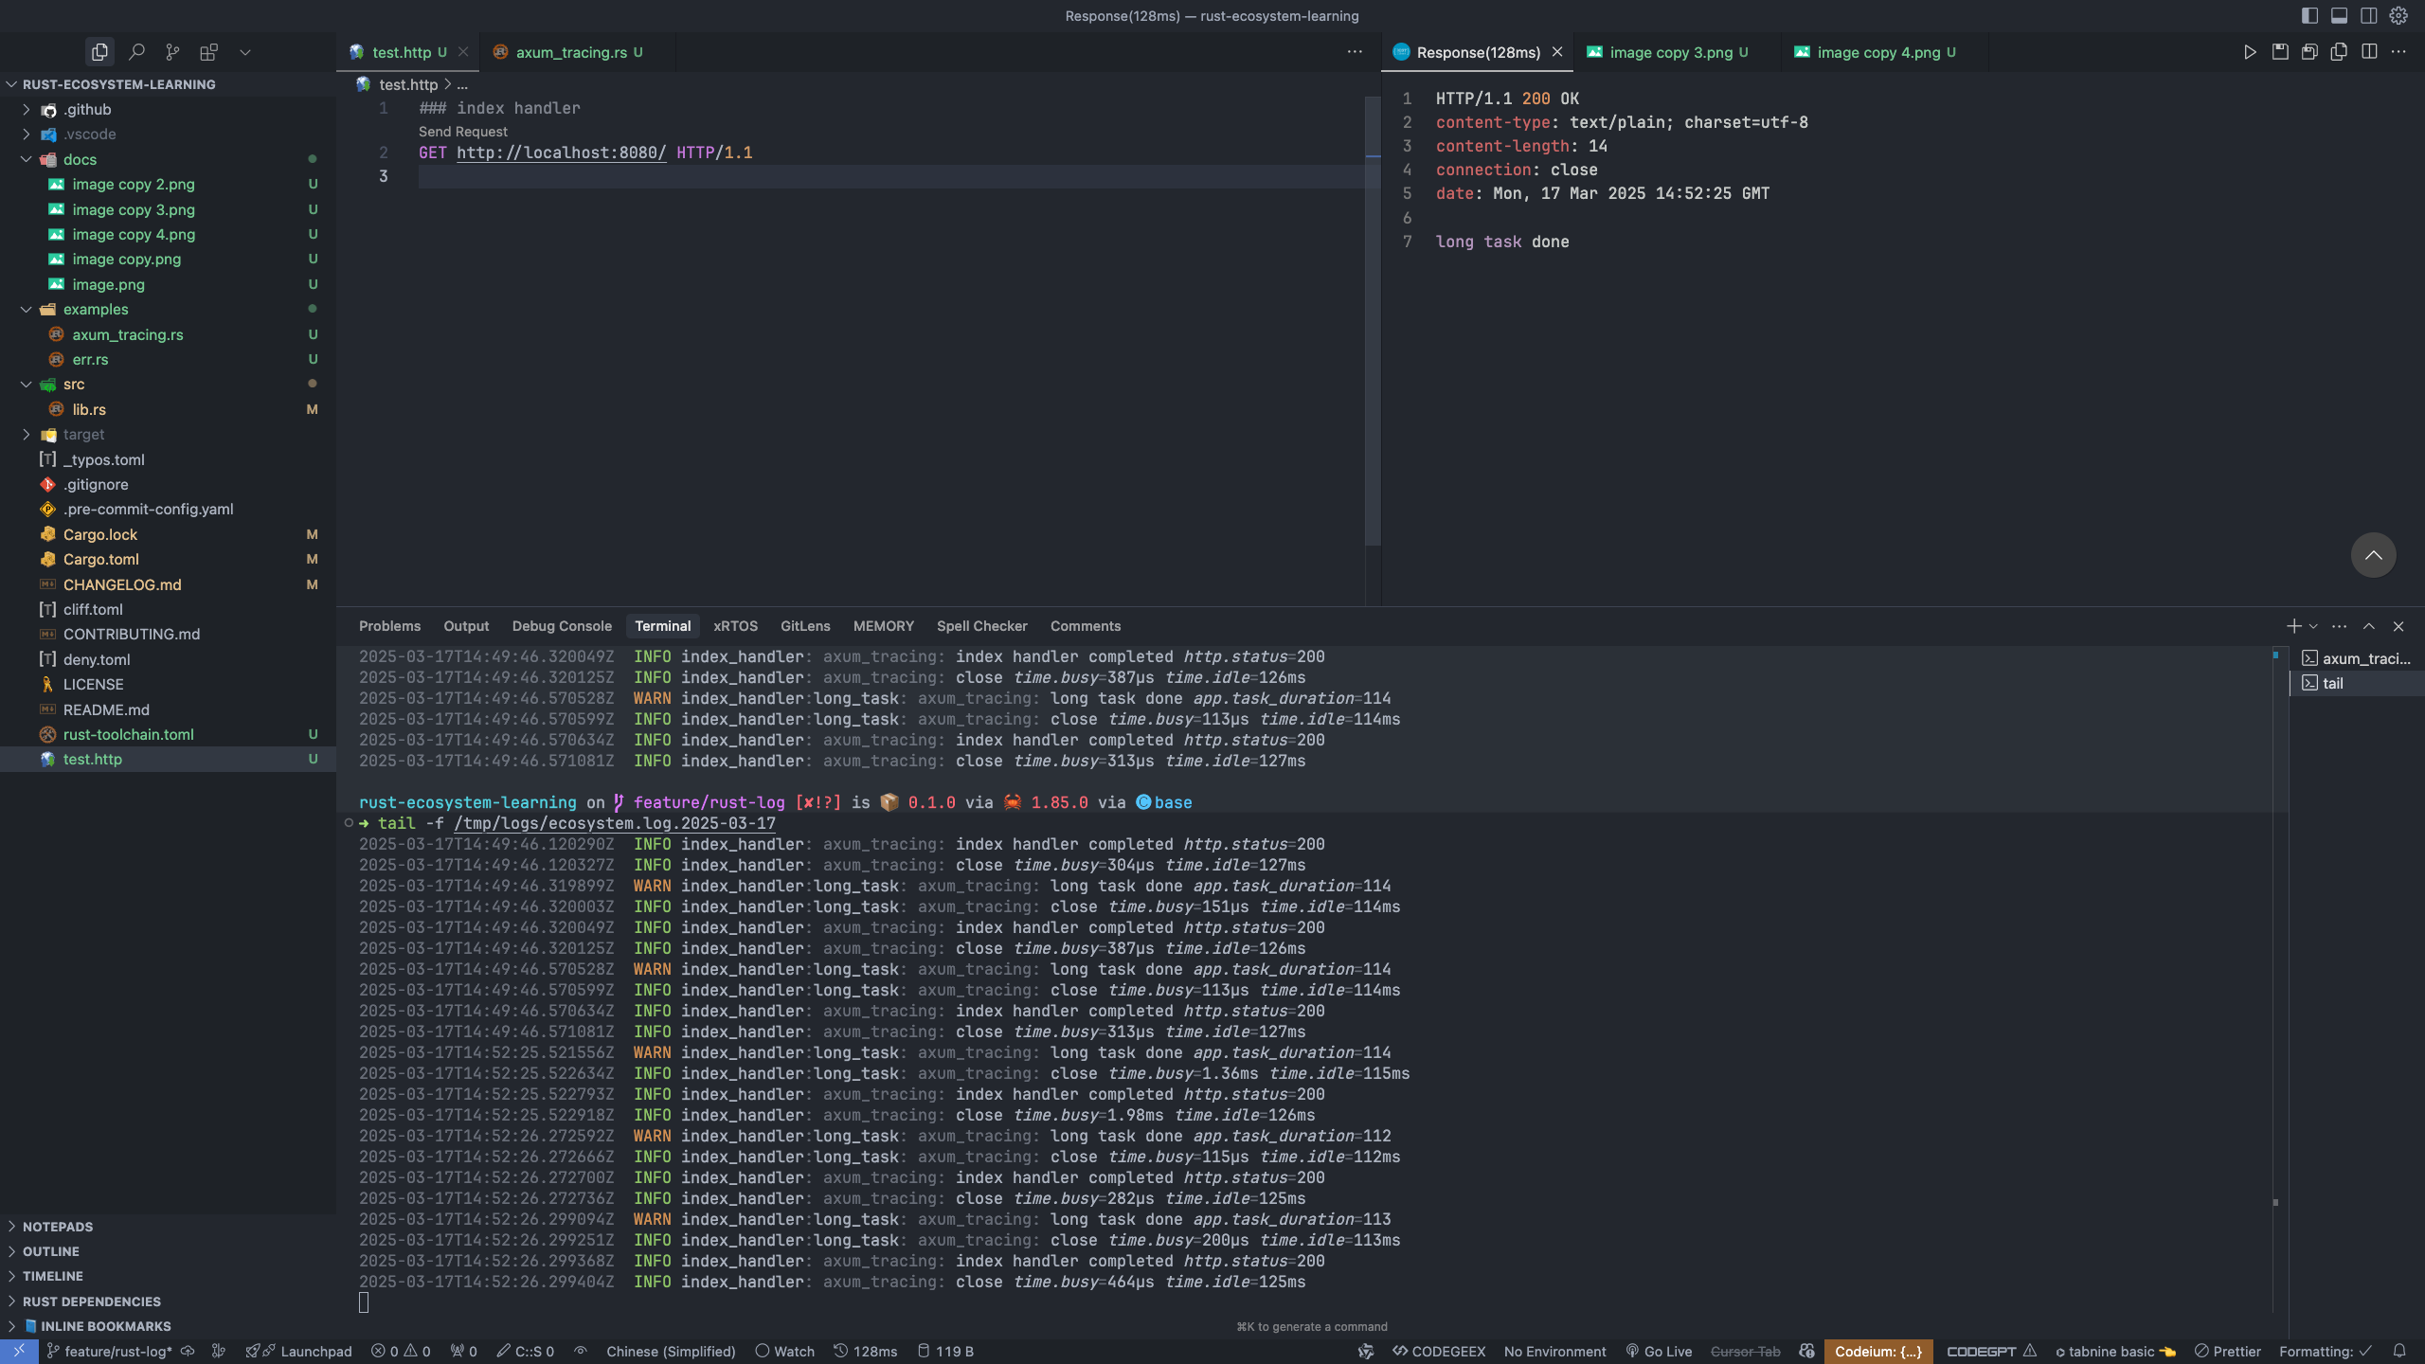Switch to image copy 4.png tab
This screenshot has height=1364, width=2425.
pyautogui.click(x=1877, y=52)
